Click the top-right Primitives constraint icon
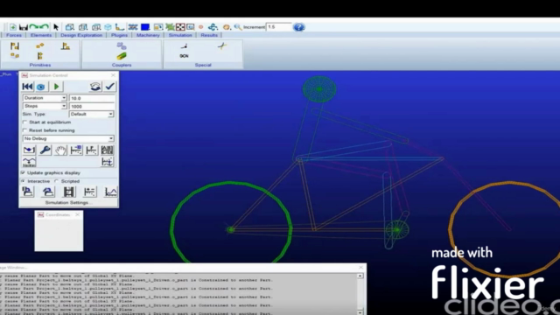This screenshot has width=560, height=315. pyautogui.click(x=66, y=45)
